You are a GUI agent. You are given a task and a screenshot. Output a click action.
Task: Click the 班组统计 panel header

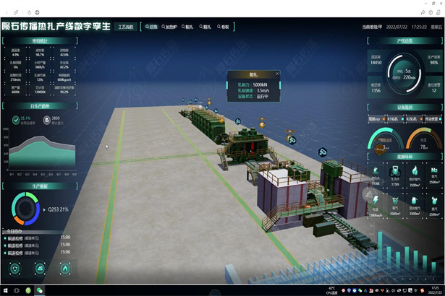point(40,40)
